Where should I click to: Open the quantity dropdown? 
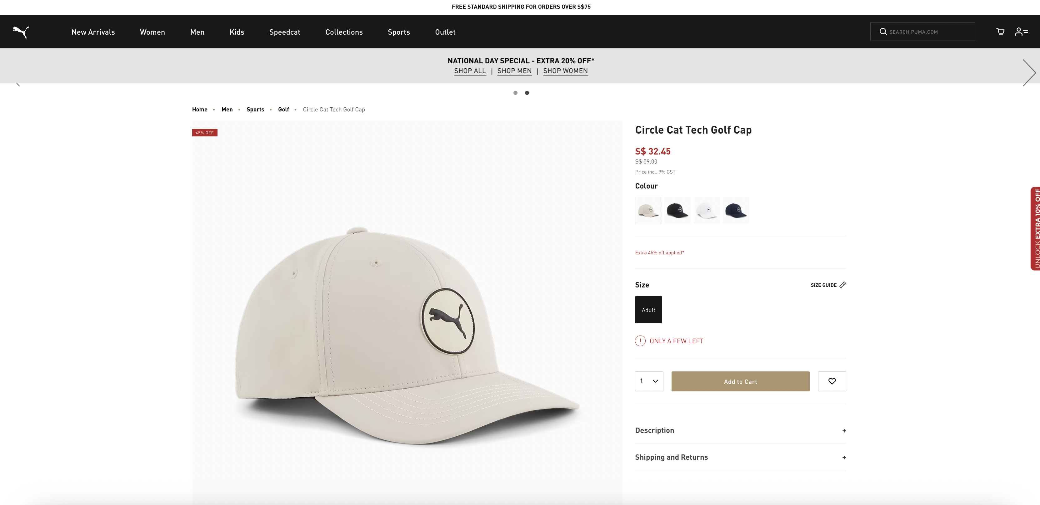coord(649,381)
